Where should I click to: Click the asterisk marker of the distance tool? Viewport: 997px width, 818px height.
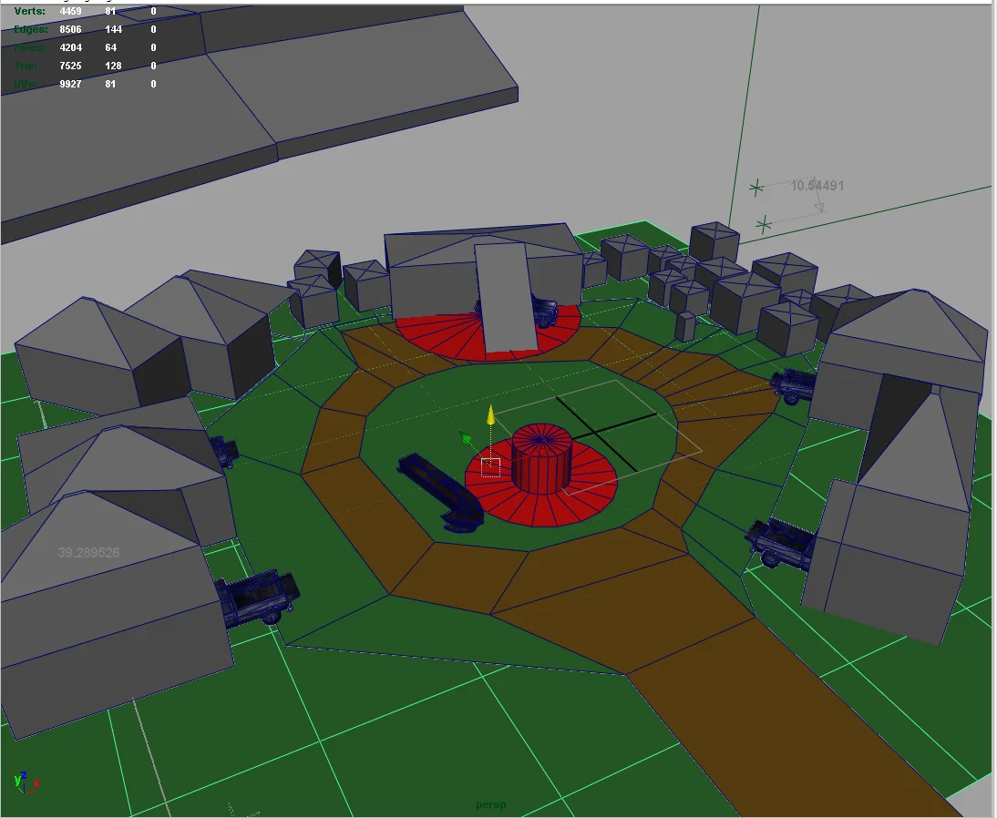click(x=756, y=189)
